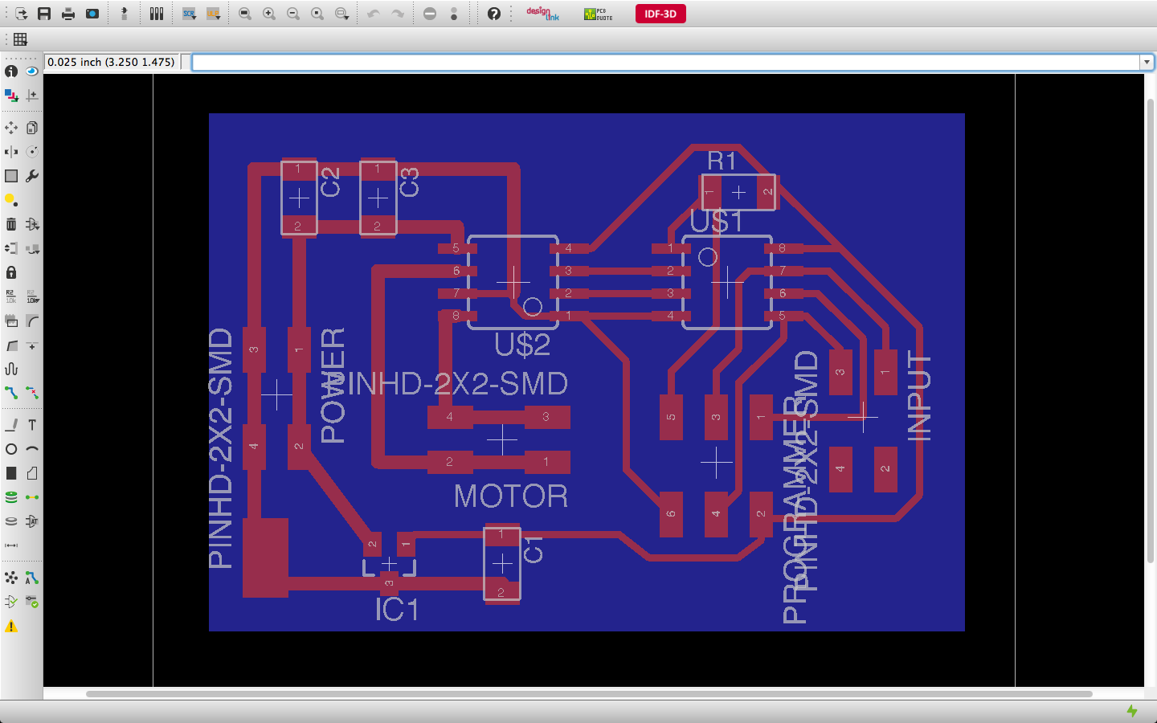Select the Move tool
Image resolution: width=1157 pixels, height=723 pixels.
[x=11, y=128]
